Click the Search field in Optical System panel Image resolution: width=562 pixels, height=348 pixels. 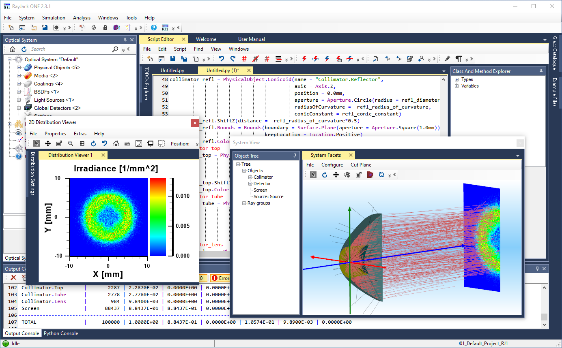[x=70, y=49]
